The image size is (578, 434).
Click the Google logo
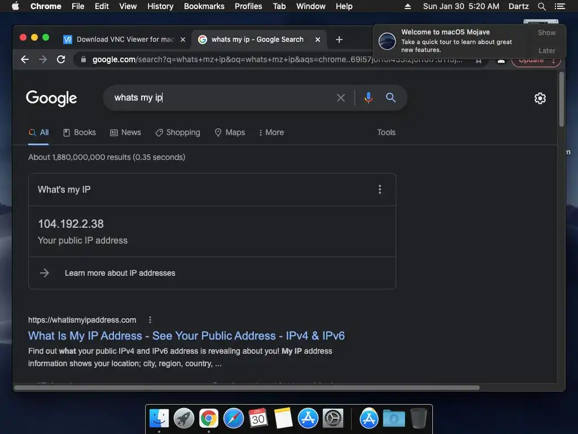51,98
